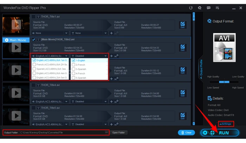Viewport: 246px width, 143px height.
Task: Click Edit icon for 01:55:12 title
Action: point(183,71)
